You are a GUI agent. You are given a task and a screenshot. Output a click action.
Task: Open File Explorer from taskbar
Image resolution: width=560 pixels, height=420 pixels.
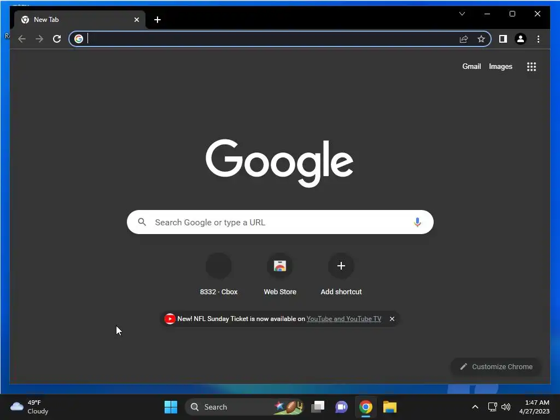[389, 407]
